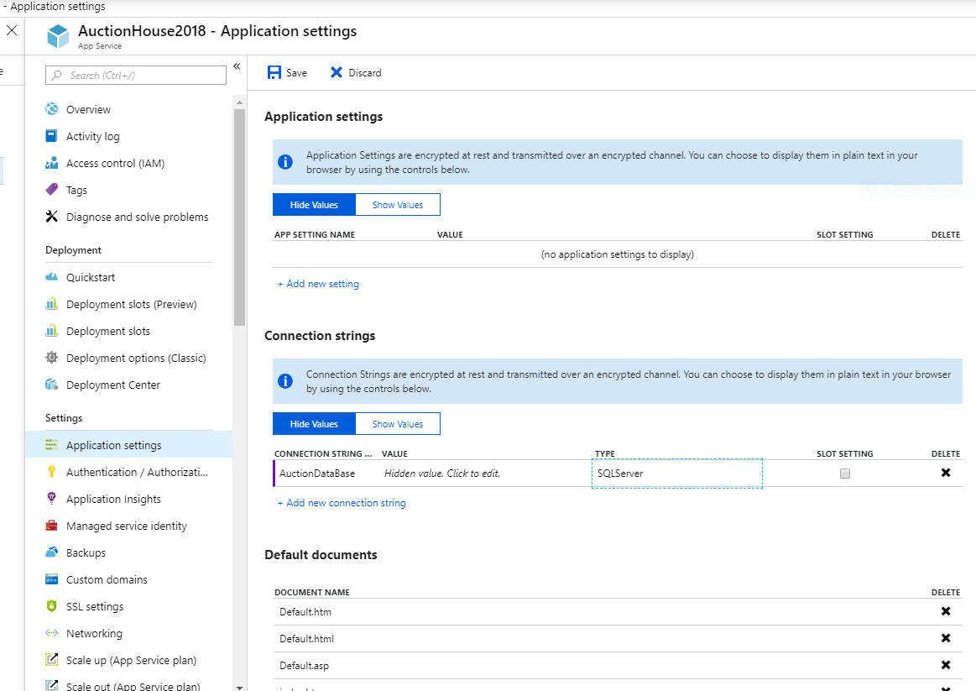This screenshot has width=976, height=691.
Task: Click the Save floppy disk icon
Action: (274, 73)
